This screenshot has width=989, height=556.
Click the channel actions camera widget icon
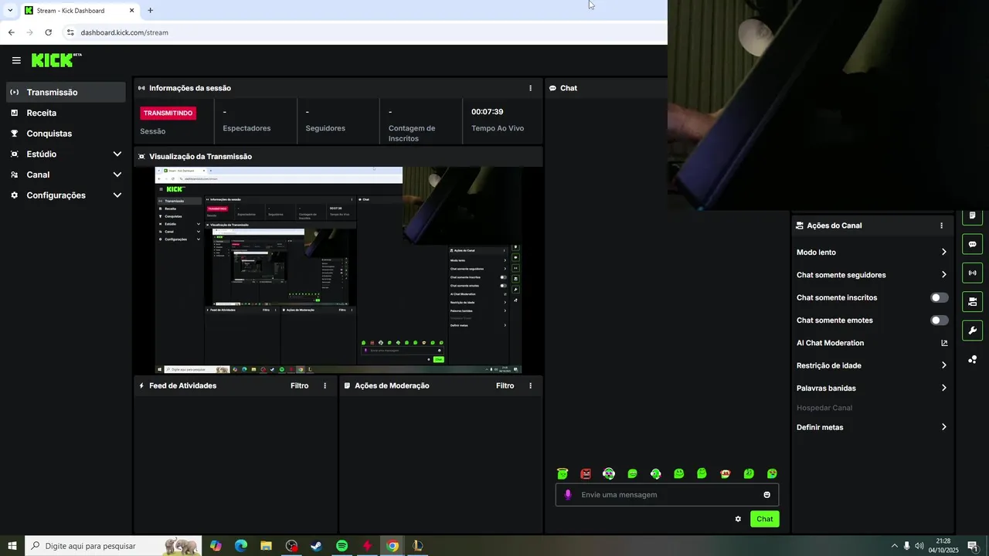coord(972,301)
